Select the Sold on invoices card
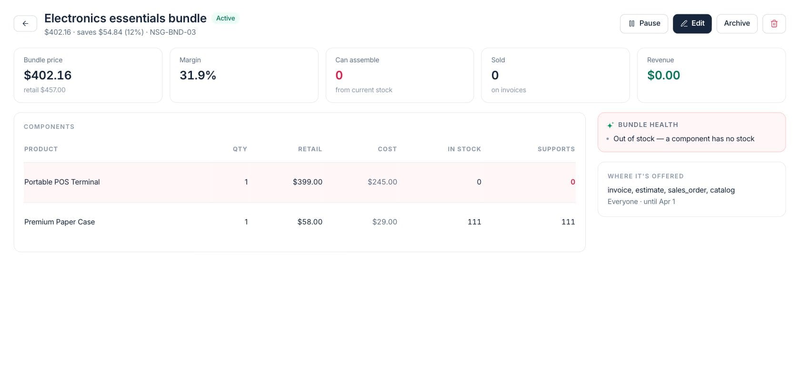This screenshot has width=800, height=379. coord(555,75)
